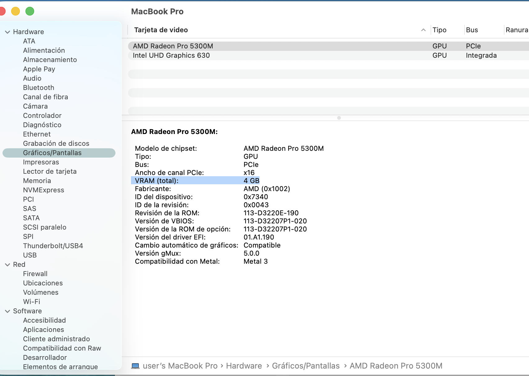Screen dimensions: 529x376
Task: Select Ubicaciones under Red
Action: click(x=43, y=283)
